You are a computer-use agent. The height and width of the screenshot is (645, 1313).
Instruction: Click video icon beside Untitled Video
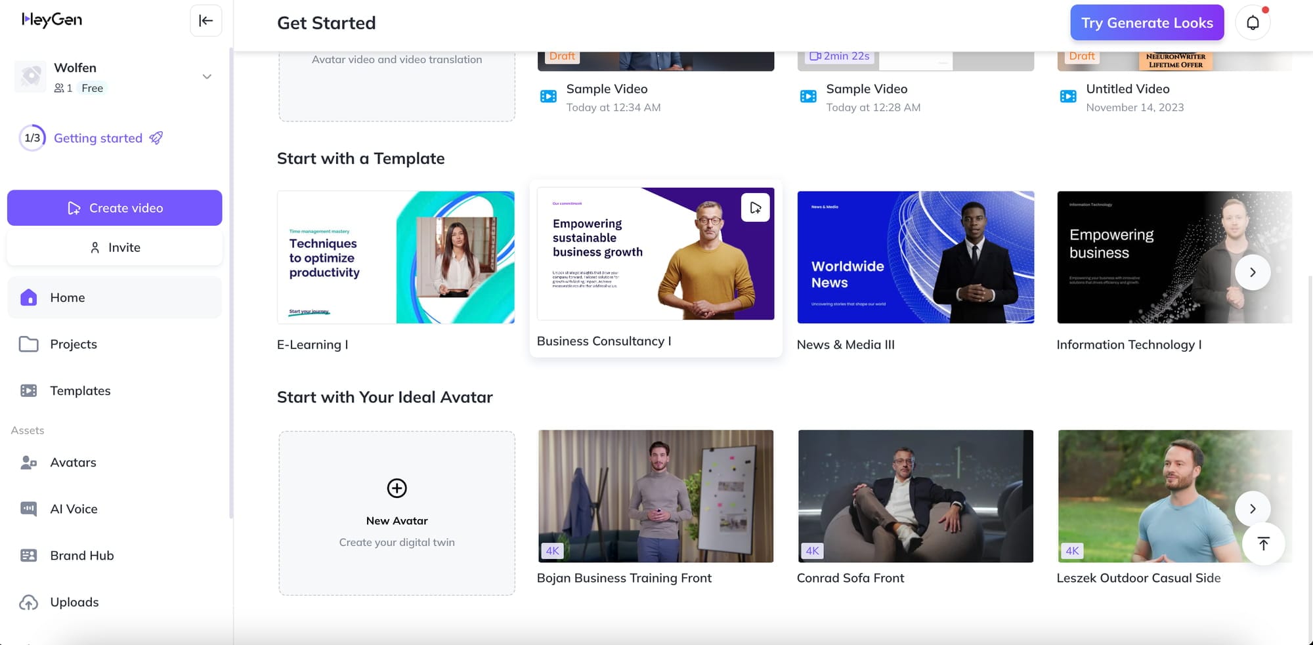[x=1068, y=96]
